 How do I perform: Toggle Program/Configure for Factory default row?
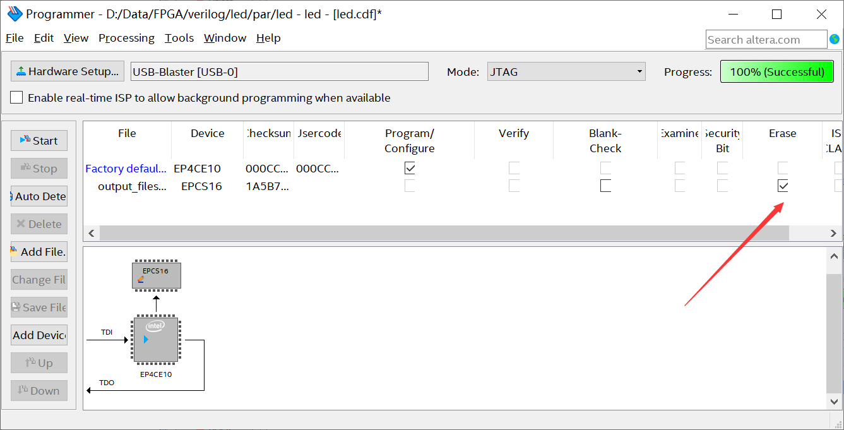[410, 168]
